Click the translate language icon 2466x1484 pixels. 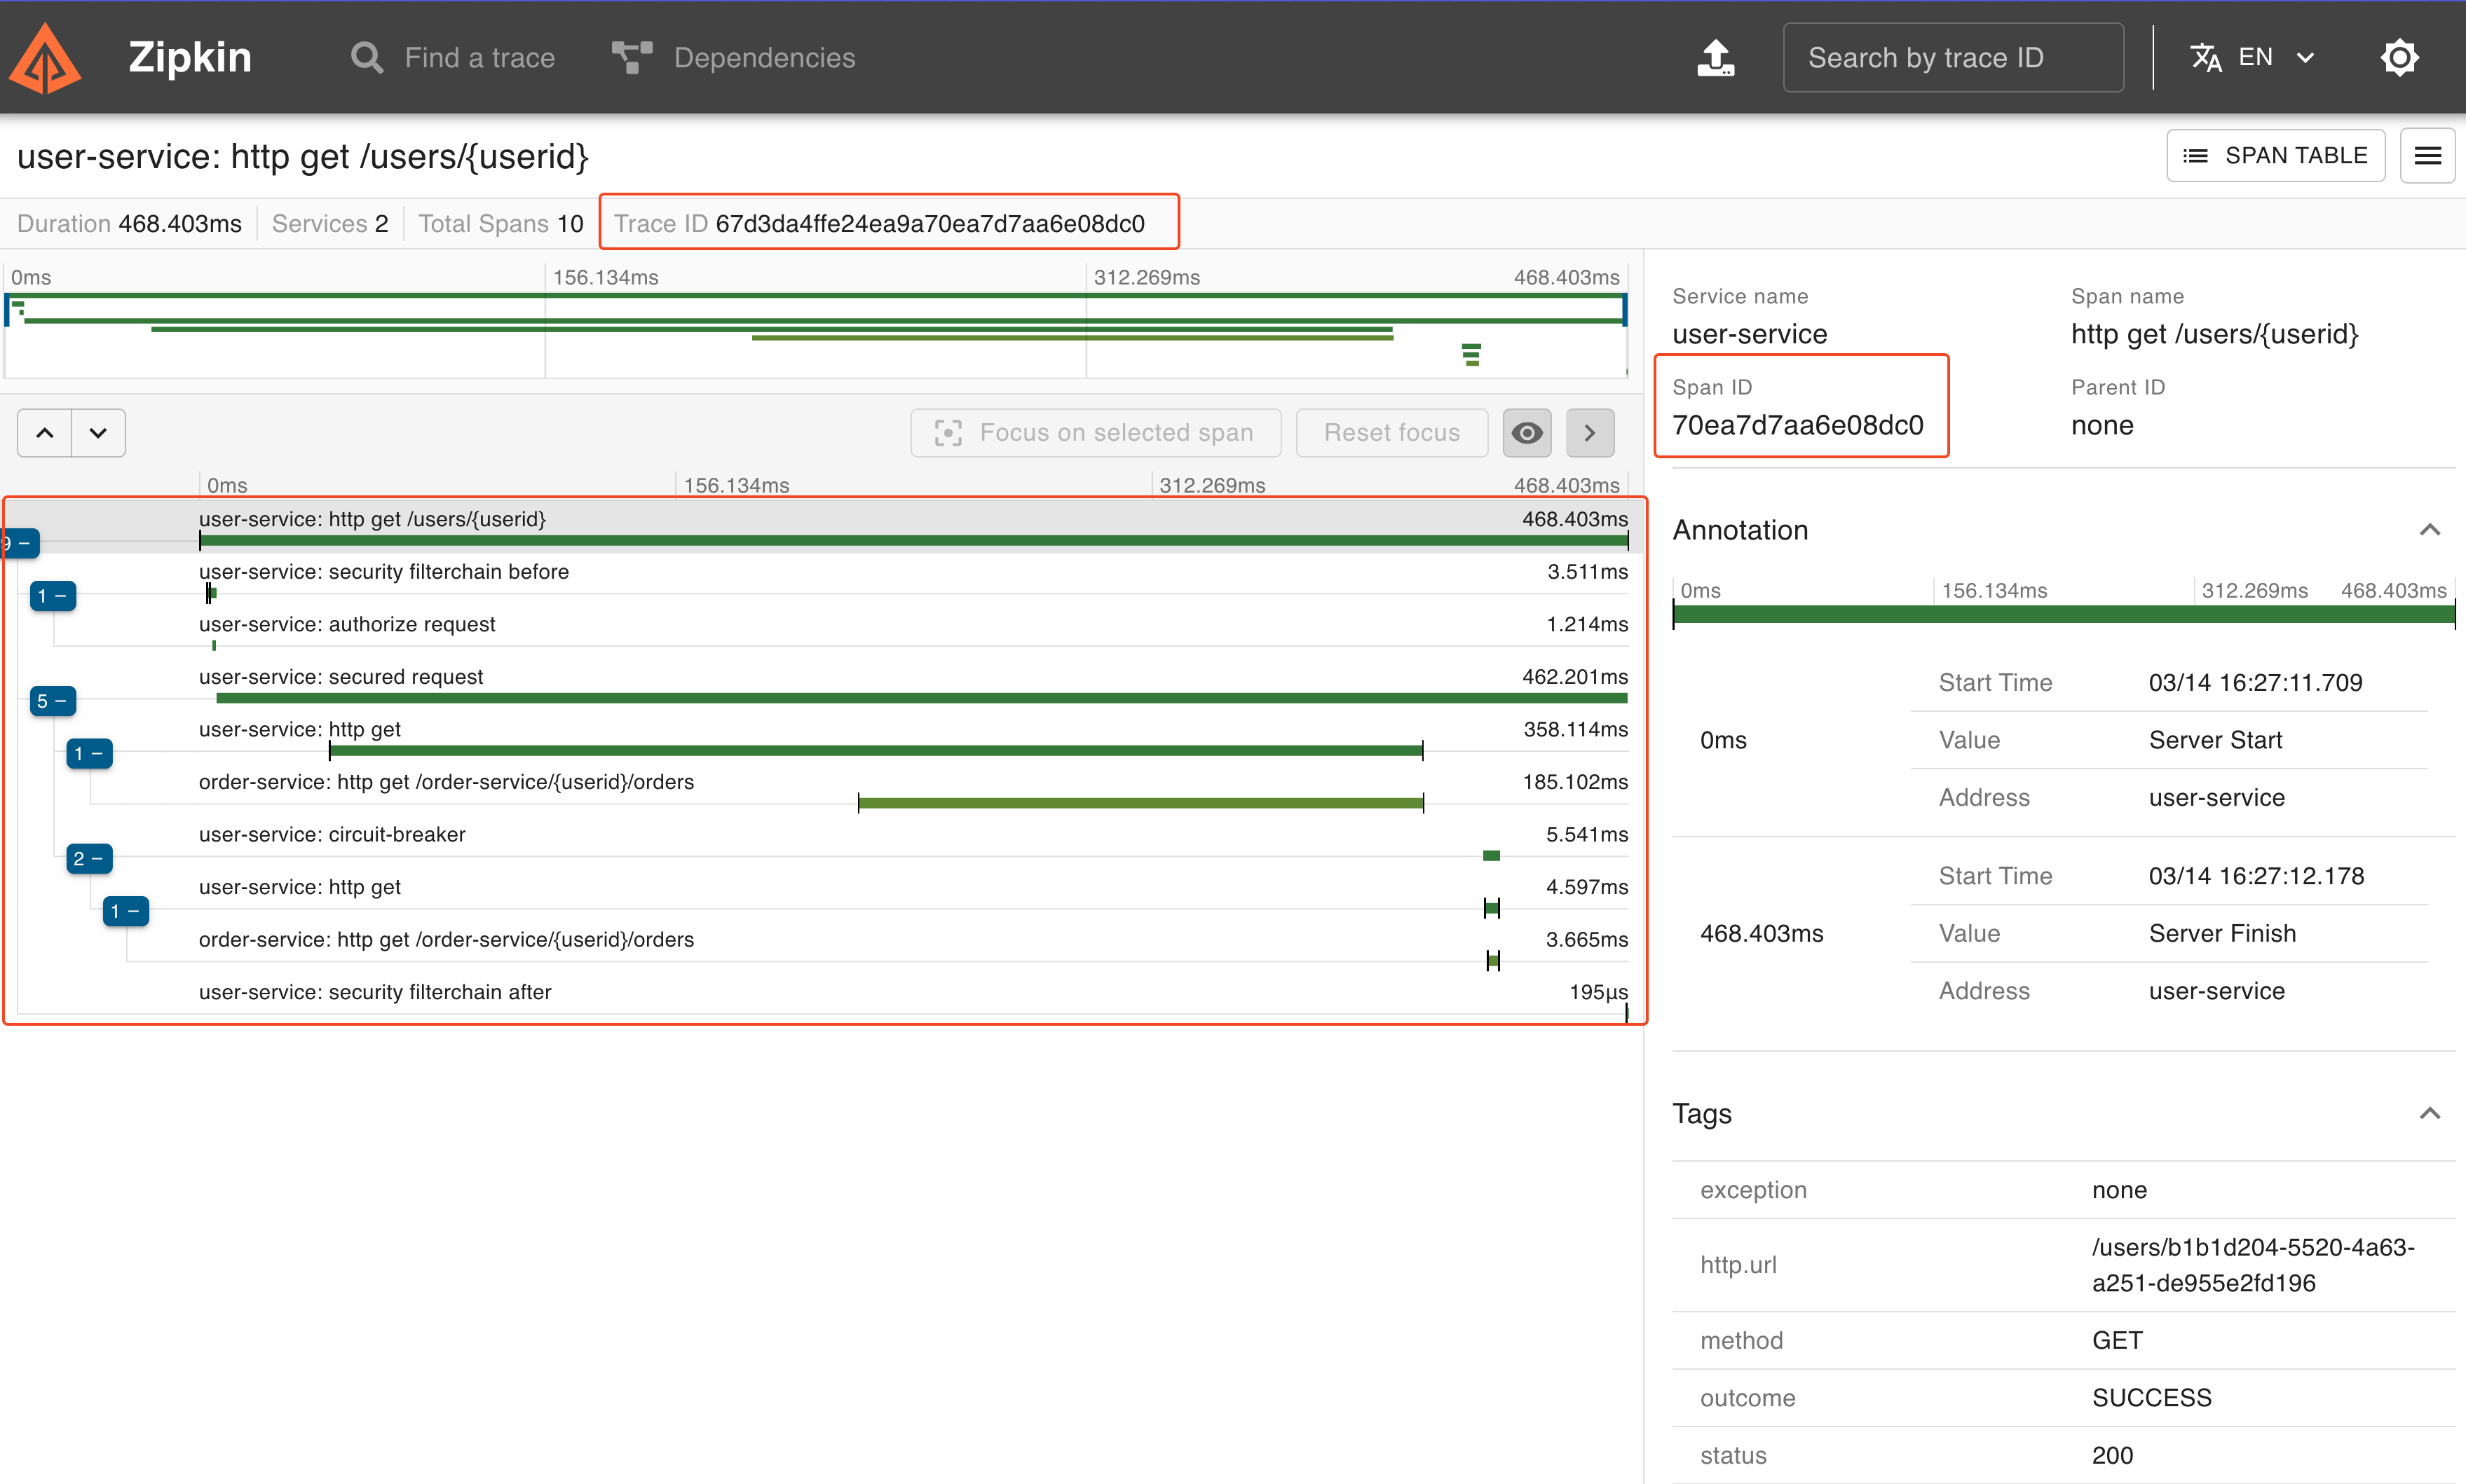click(x=2205, y=58)
